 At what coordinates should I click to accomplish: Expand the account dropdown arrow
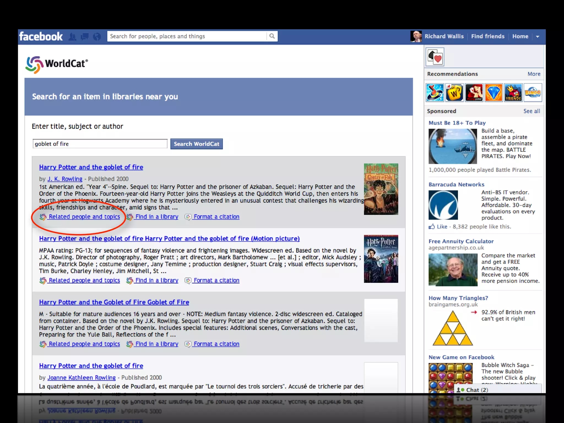538,37
